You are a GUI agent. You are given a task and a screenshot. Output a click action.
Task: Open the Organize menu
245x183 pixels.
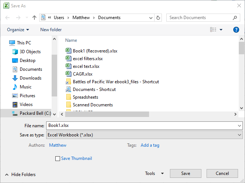tap(18, 30)
